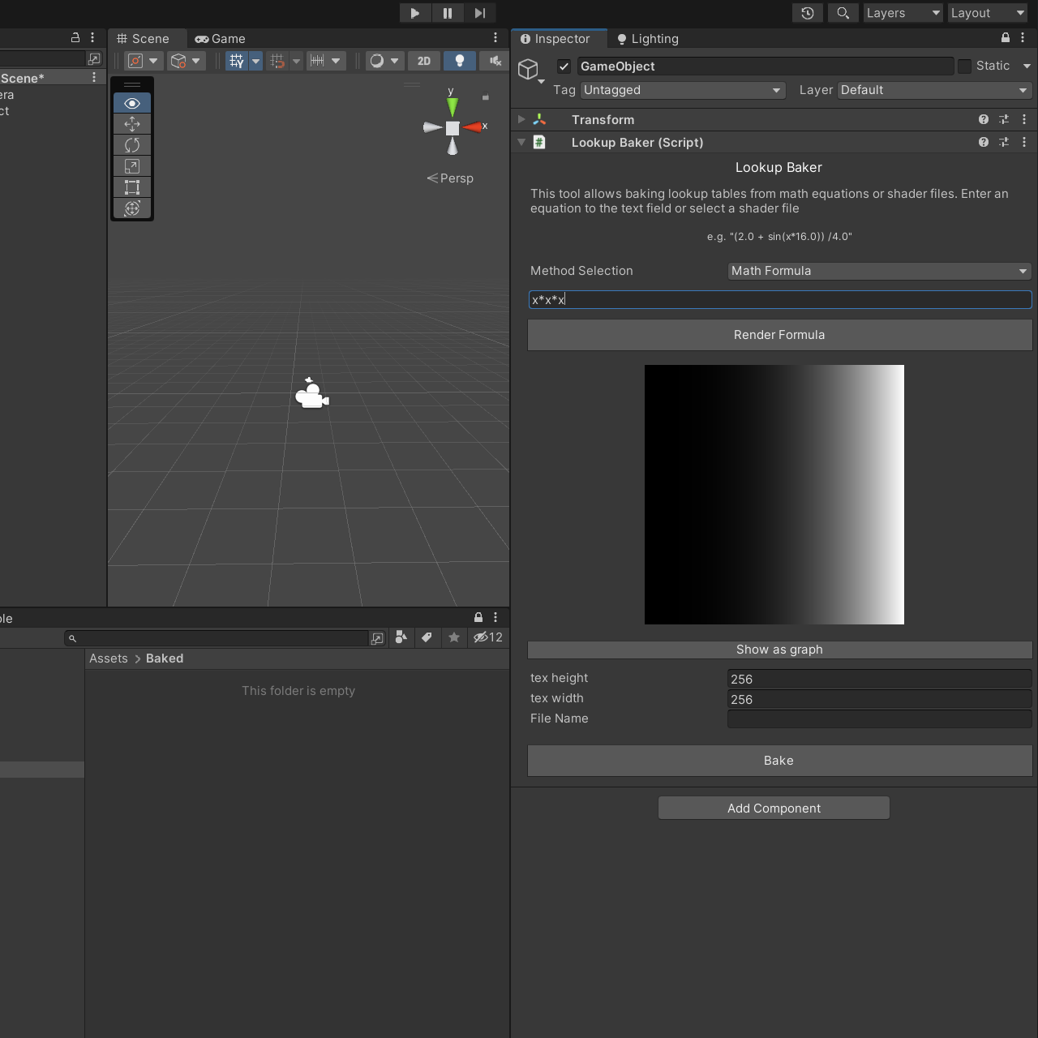This screenshot has height=1038, width=1038.
Task: Click the File Name input field
Action: (879, 718)
